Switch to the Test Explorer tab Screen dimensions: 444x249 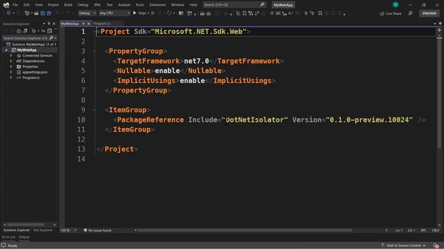point(43,230)
